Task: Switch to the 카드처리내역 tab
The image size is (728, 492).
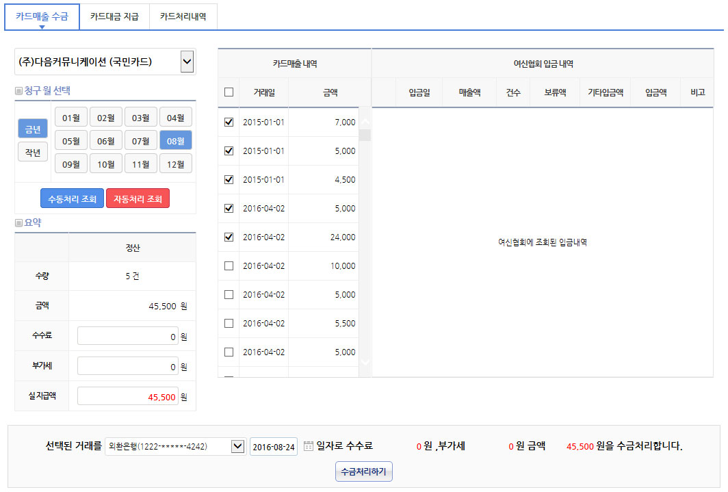Action: pyautogui.click(x=183, y=16)
